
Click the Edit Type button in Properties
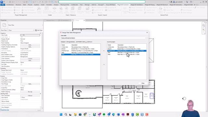[39, 30]
